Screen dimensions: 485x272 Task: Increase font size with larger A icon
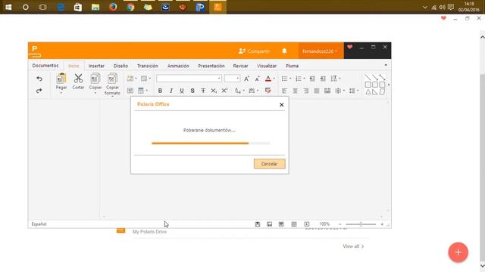tap(246, 79)
